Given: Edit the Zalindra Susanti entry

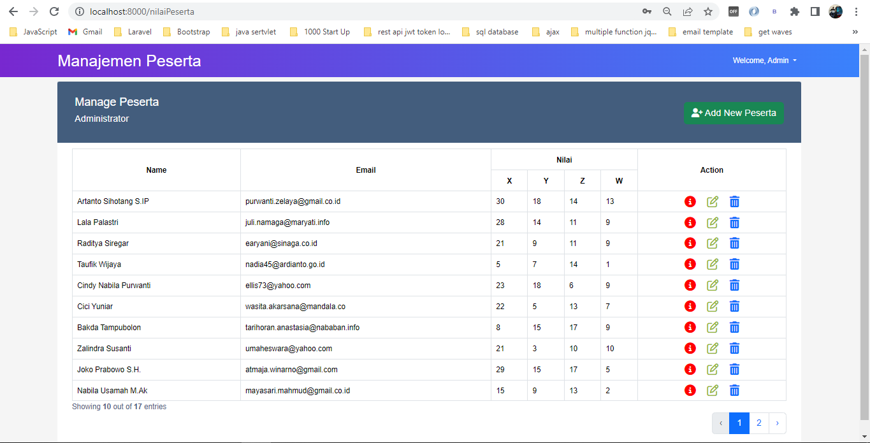Looking at the screenshot, I should click(713, 348).
